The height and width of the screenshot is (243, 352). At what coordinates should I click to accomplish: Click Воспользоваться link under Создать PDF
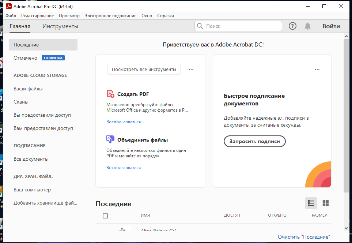click(124, 122)
